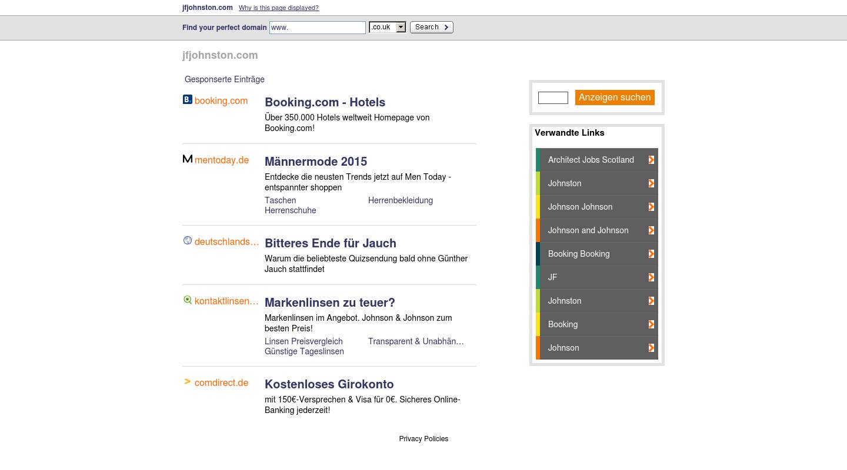Screen dimensions: 847x470
Task: Open the Transparent & Unabhän… sublink
Action: [x=416, y=341]
